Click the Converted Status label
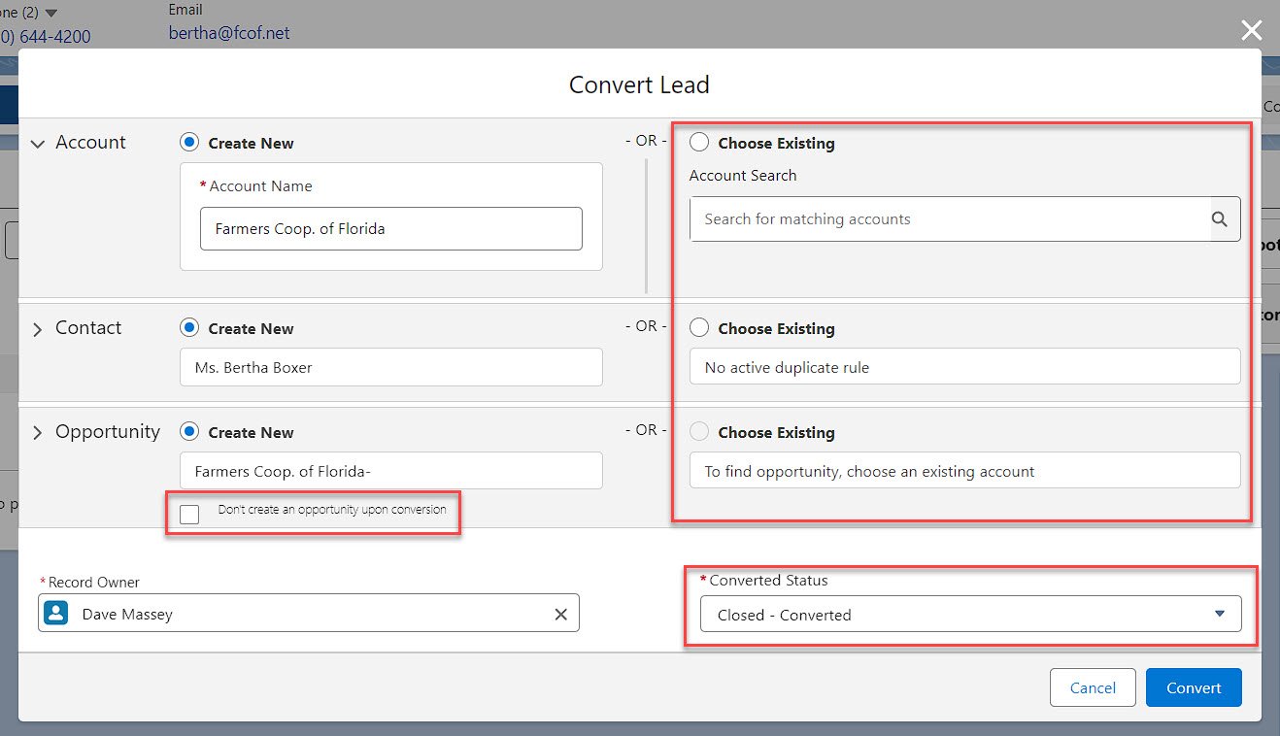Screen dimensions: 1280x736 tap(769, 581)
